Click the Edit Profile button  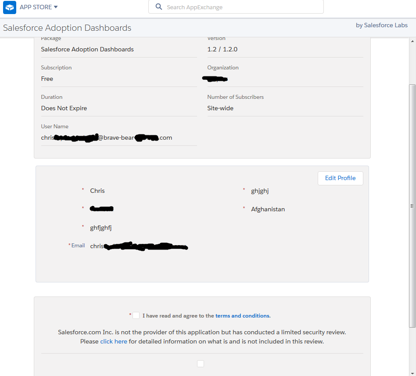pos(341,178)
